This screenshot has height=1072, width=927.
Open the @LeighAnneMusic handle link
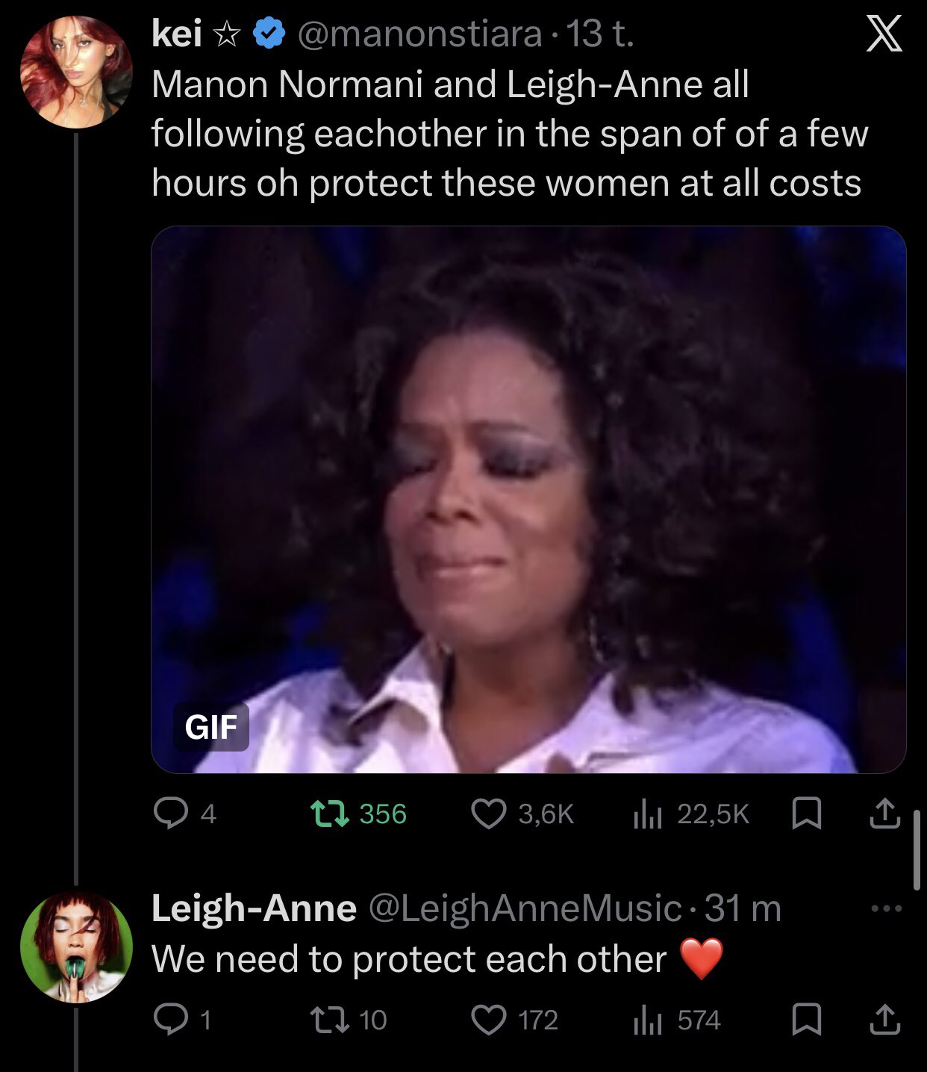(x=525, y=908)
